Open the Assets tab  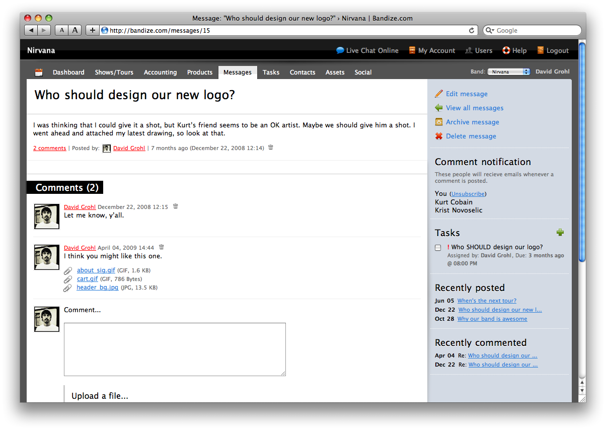tap(335, 73)
